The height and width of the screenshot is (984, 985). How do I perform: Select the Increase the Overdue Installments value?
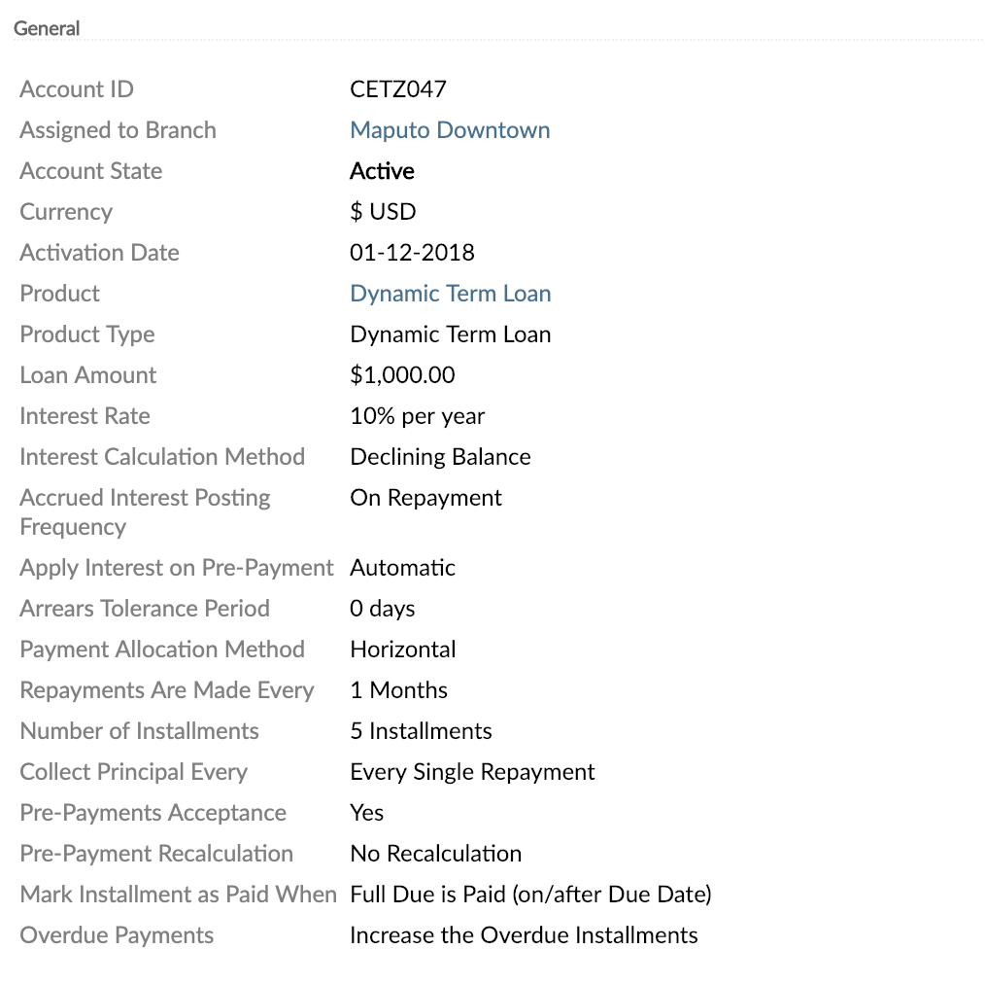(524, 934)
